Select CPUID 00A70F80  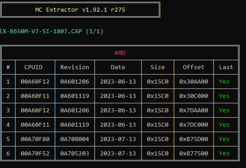(35, 139)
